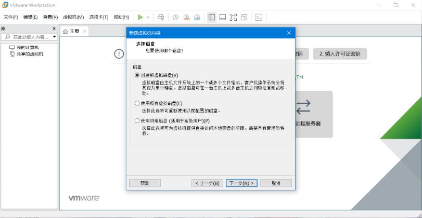Toggle the show library sidebar icon
422x218 pixels.
click(212, 17)
